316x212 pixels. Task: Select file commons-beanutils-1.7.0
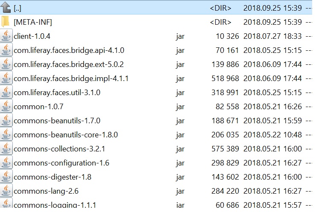(57, 121)
